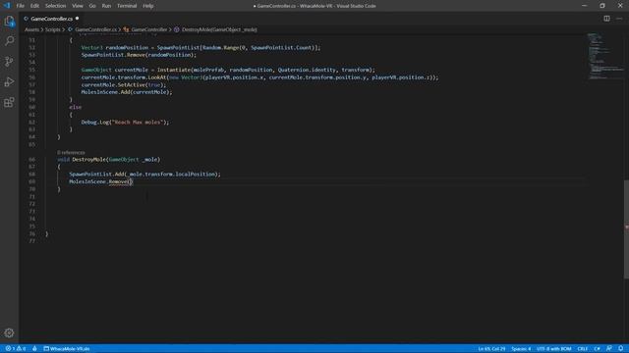The width and height of the screenshot is (629, 353).
Task: Click currentMole.transform.LookAt on line 56
Action: pyautogui.click(x=124, y=77)
